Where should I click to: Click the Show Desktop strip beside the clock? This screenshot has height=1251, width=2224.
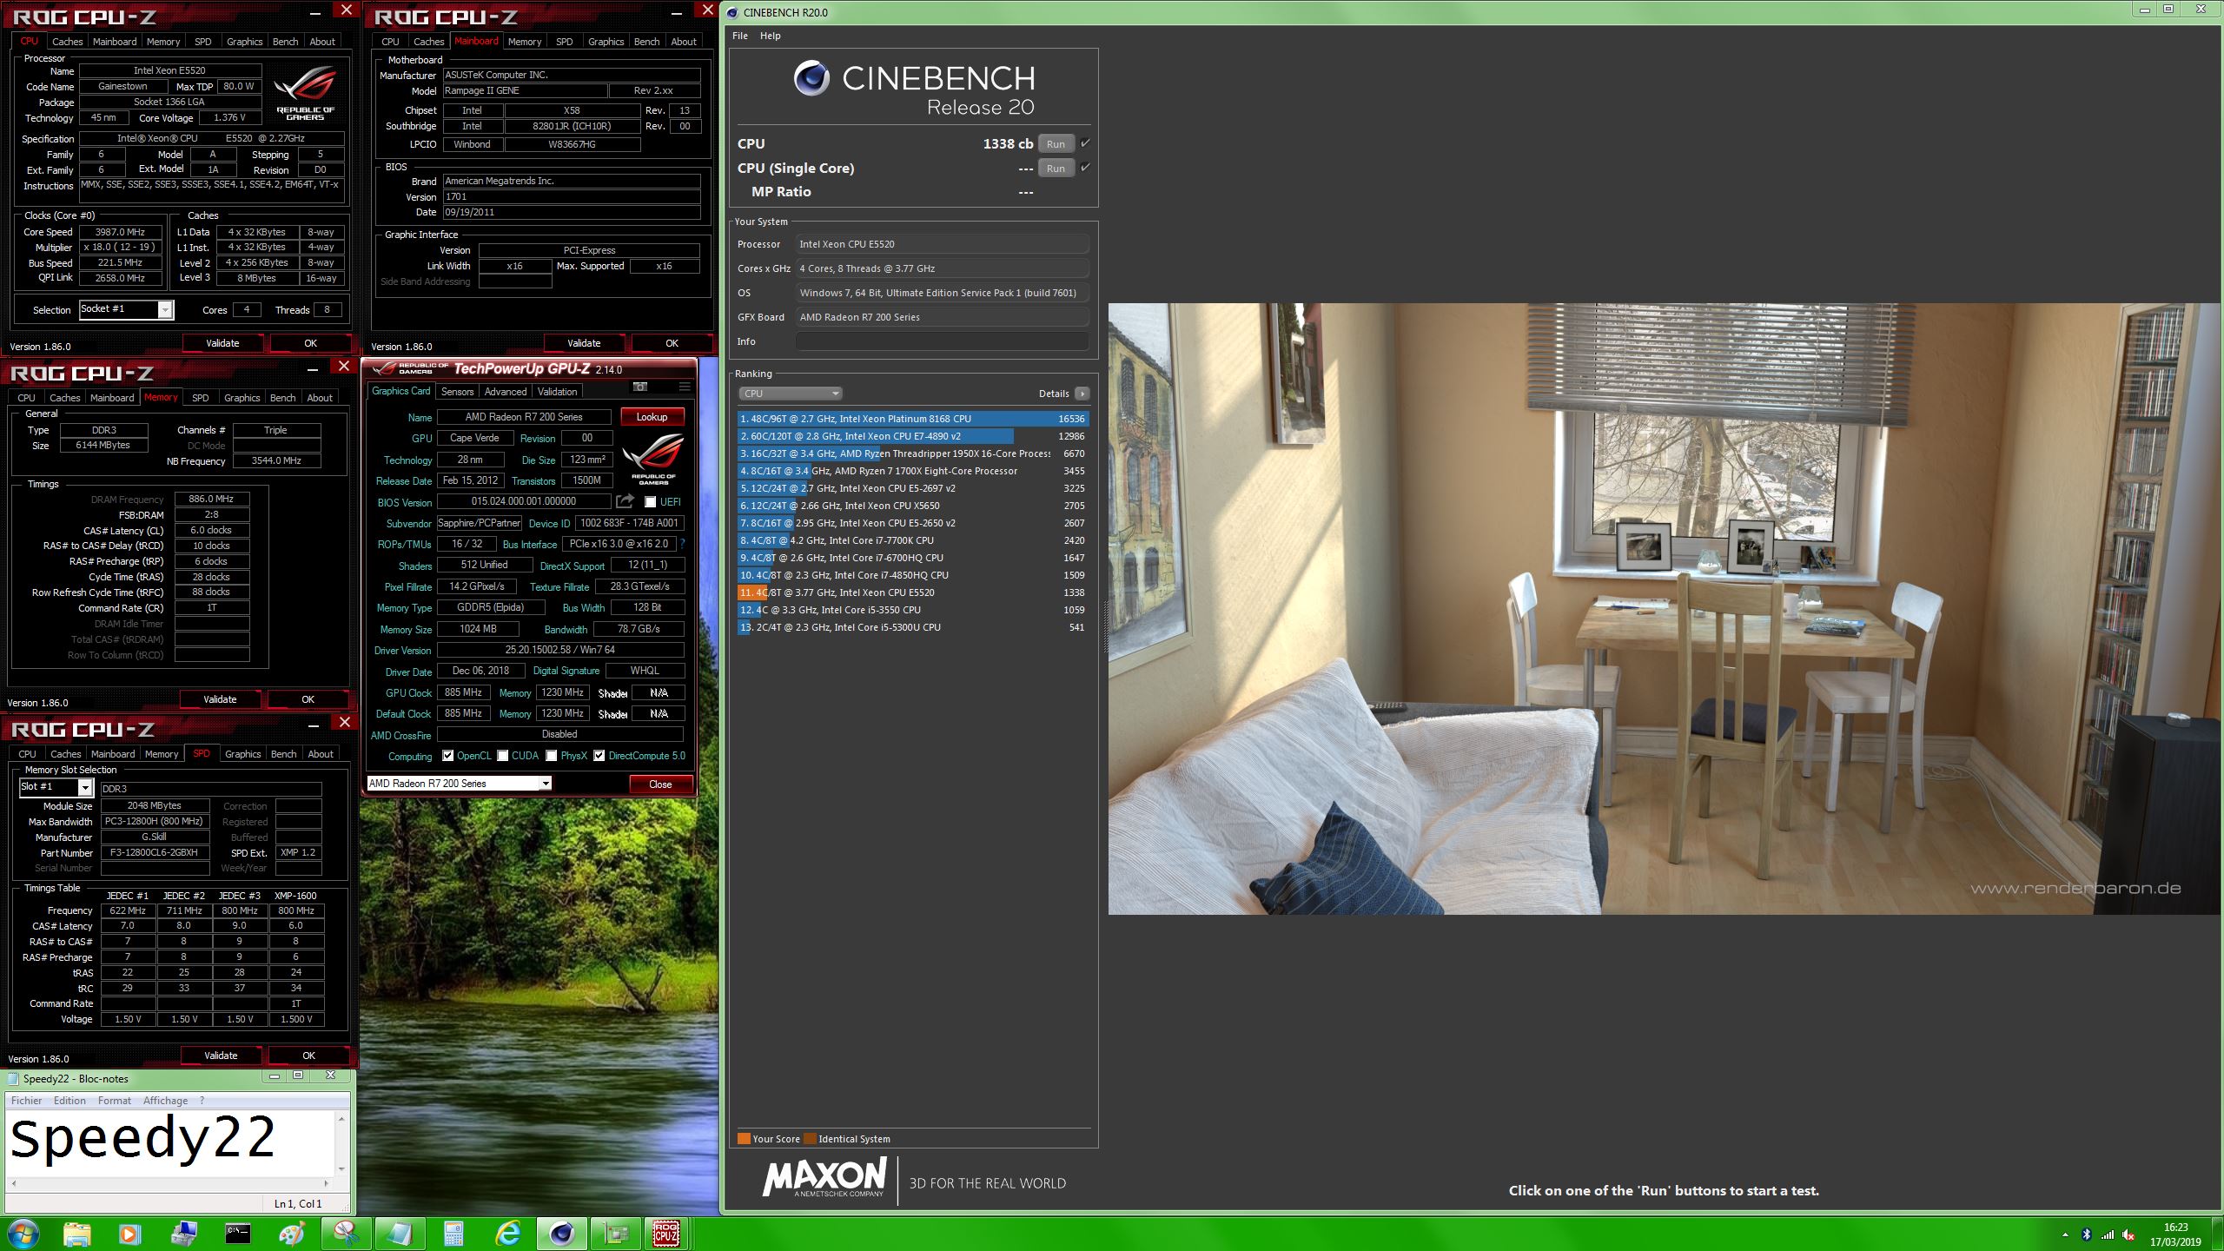click(2218, 1234)
